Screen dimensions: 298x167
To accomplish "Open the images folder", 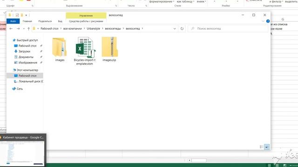I will [60, 50].
